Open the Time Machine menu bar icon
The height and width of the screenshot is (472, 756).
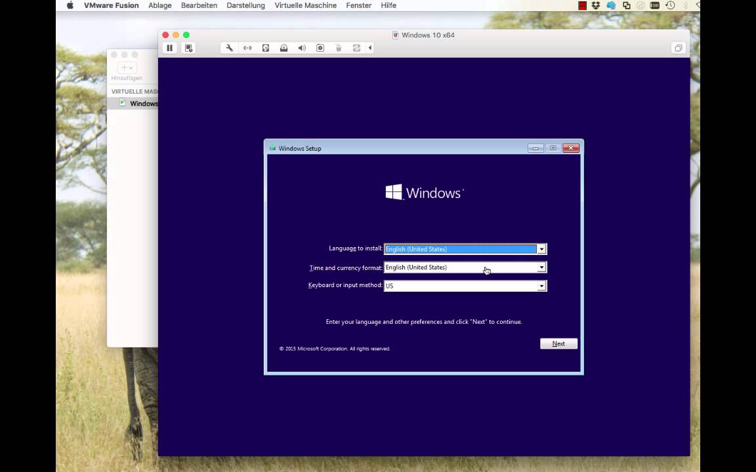(670, 5)
